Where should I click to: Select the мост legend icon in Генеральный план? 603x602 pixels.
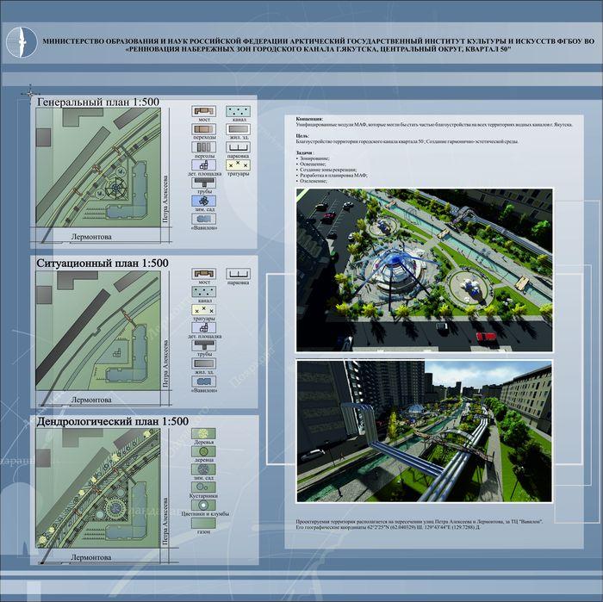click(203, 111)
